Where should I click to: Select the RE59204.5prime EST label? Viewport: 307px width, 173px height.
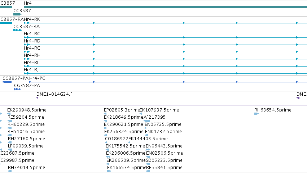coord(26,117)
